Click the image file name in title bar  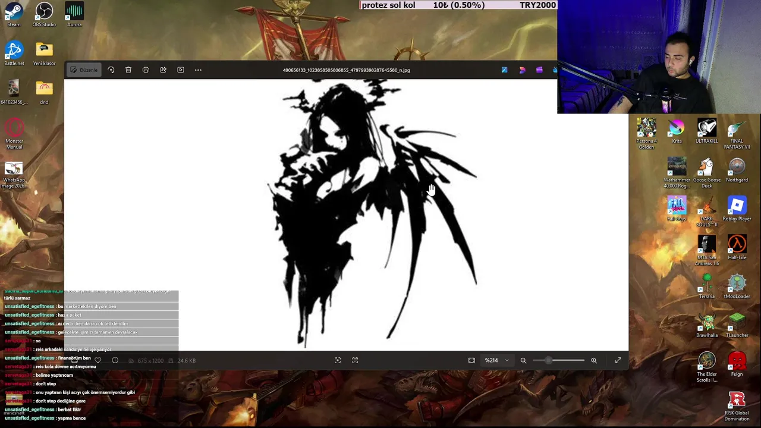(x=346, y=70)
